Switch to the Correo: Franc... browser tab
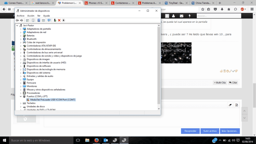The height and width of the screenshot is (144, 256). tap(16, 3)
